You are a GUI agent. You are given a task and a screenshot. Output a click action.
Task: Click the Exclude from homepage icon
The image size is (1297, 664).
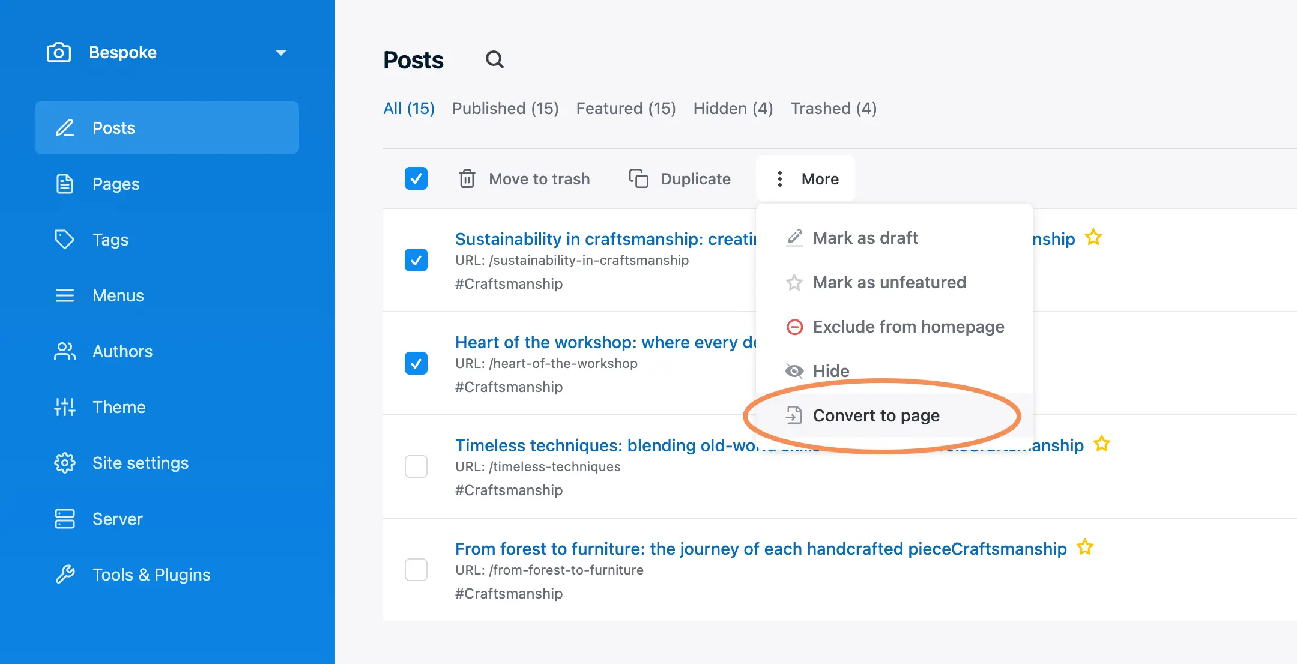tap(793, 326)
